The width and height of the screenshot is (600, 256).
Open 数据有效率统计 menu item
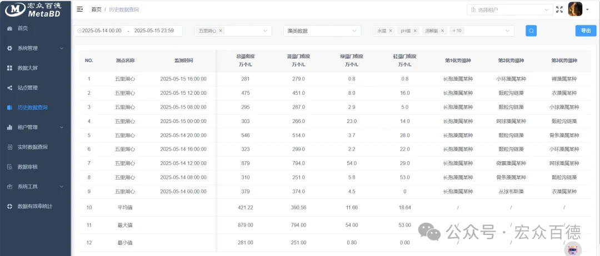(x=35, y=206)
